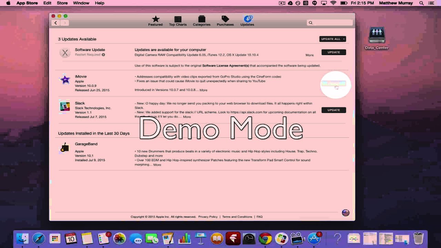Click the forward arrow in the toolbar
The image size is (441, 248).
click(65, 23)
